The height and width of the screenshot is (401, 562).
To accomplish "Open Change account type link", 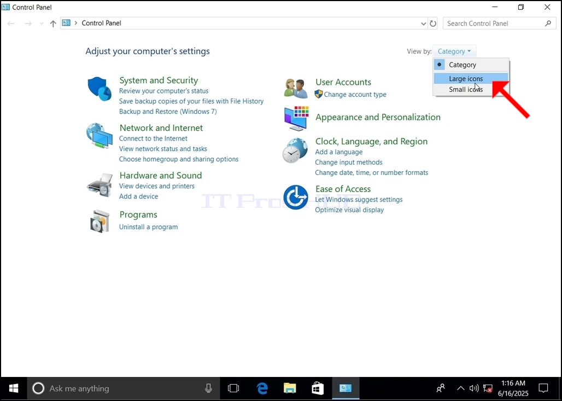I will tap(355, 95).
